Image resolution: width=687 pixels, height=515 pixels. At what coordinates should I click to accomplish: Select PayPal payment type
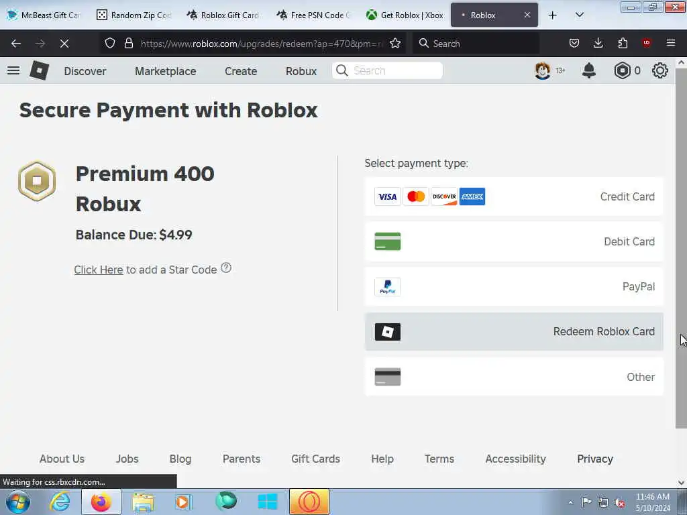click(x=514, y=286)
